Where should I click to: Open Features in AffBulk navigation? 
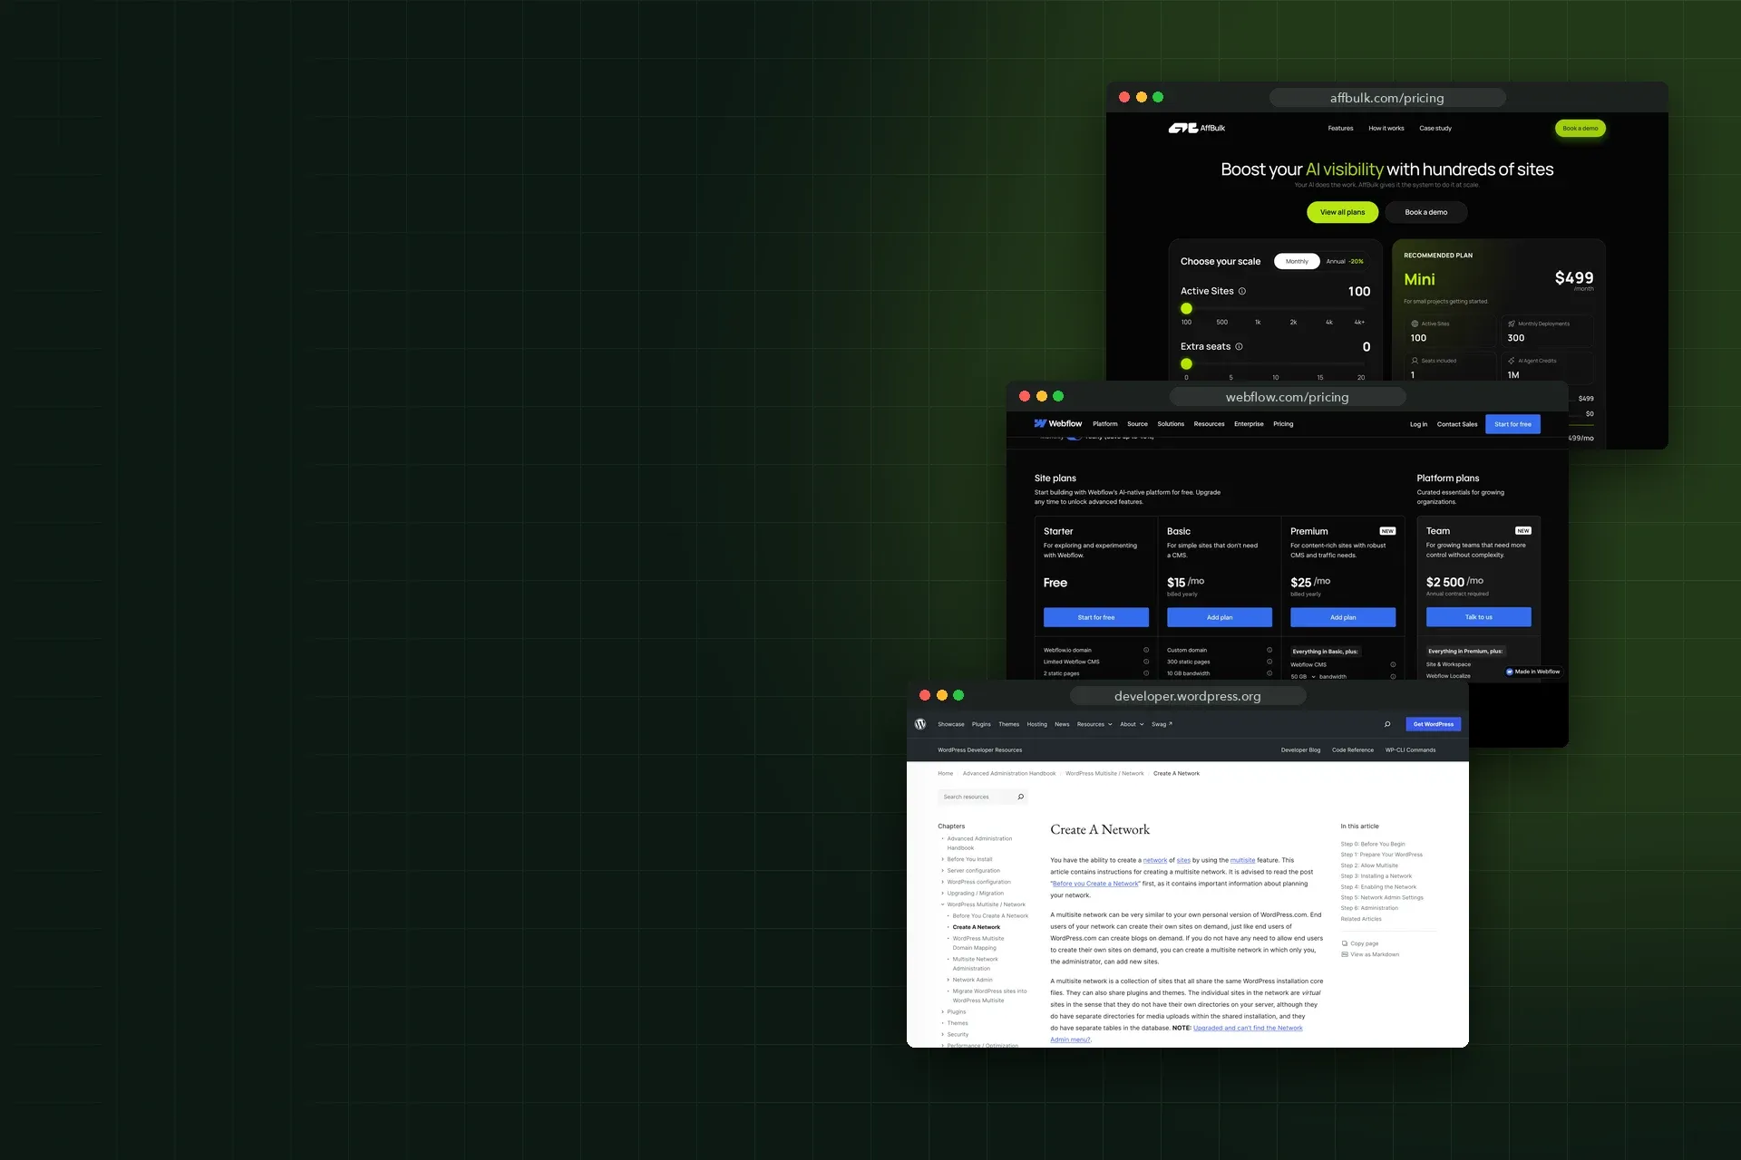(x=1340, y=128)
